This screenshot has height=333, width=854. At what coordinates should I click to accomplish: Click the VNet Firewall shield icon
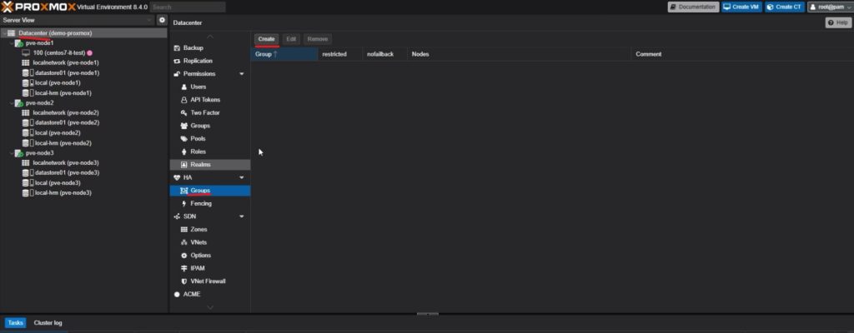184,281
